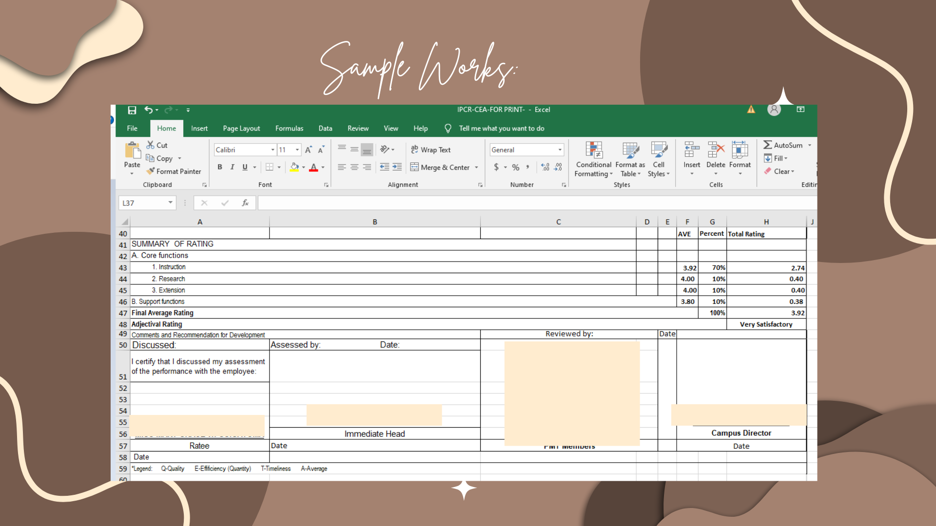The image size is (936, 526).
Task: Open General number format dropdown
Action: (560, 150)
